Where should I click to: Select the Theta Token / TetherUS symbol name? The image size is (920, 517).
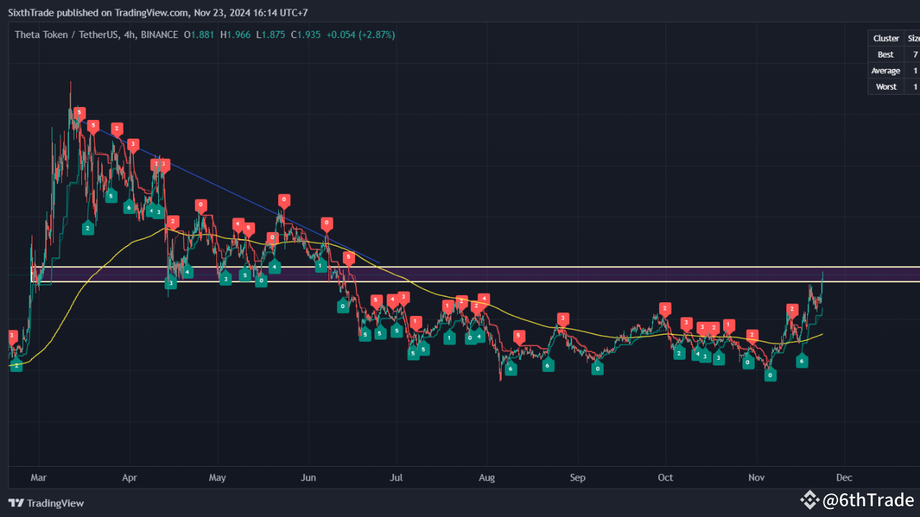[68, 34]
